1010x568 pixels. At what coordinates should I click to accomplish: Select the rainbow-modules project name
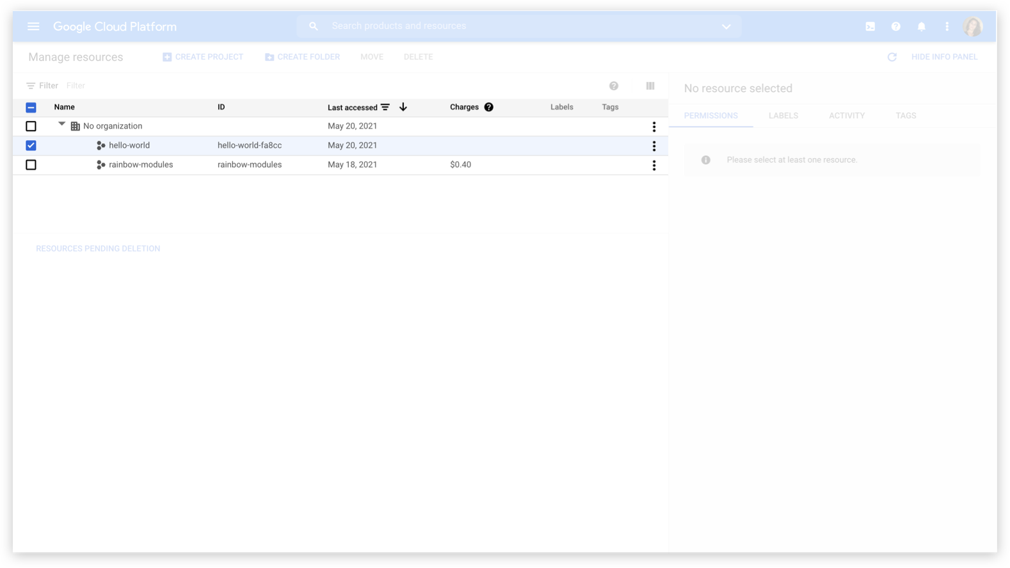pos(141,164)
